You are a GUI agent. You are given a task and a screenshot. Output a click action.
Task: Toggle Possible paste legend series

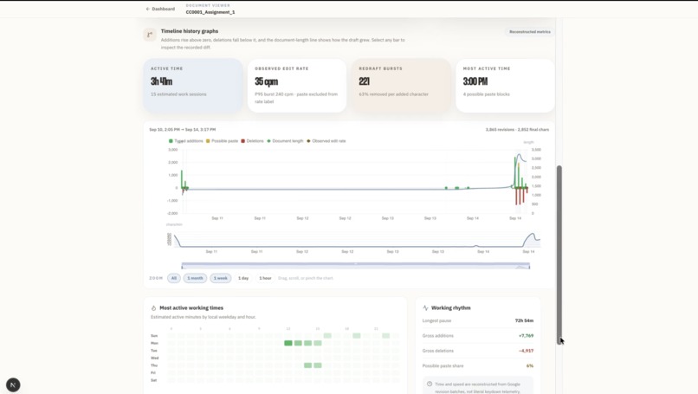pos(222,141)
